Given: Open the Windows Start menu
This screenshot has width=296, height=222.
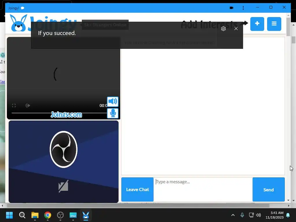Looking at the screenshot, I should 9,215.
